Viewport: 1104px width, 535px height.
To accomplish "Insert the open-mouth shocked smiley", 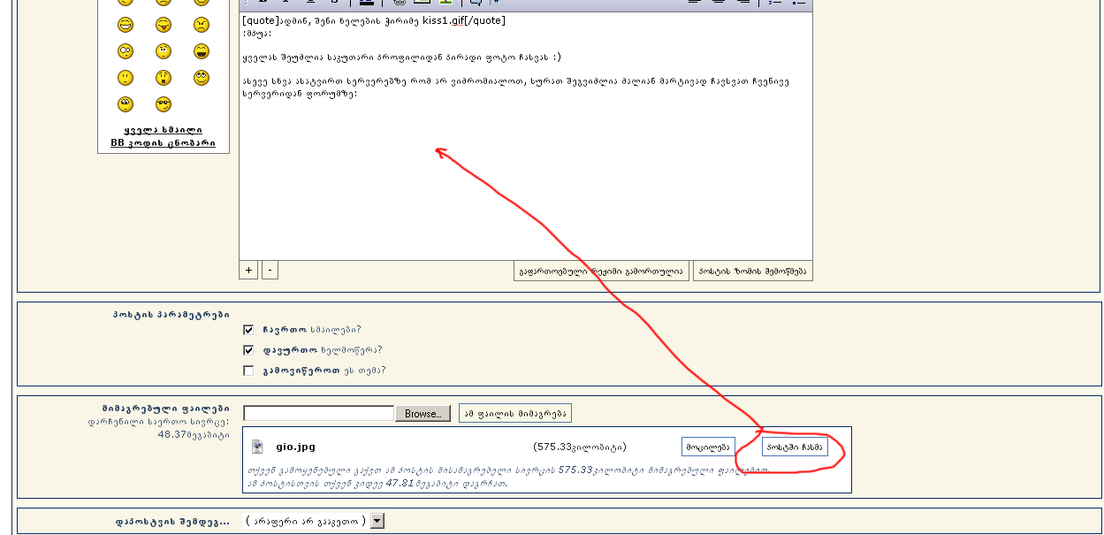I will click(164, 78).
